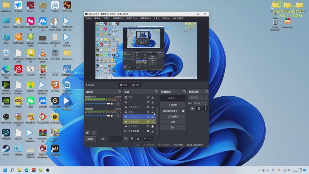
Task: Unlock the 游戏采集 3 source lock
Action: click(153, 126)
